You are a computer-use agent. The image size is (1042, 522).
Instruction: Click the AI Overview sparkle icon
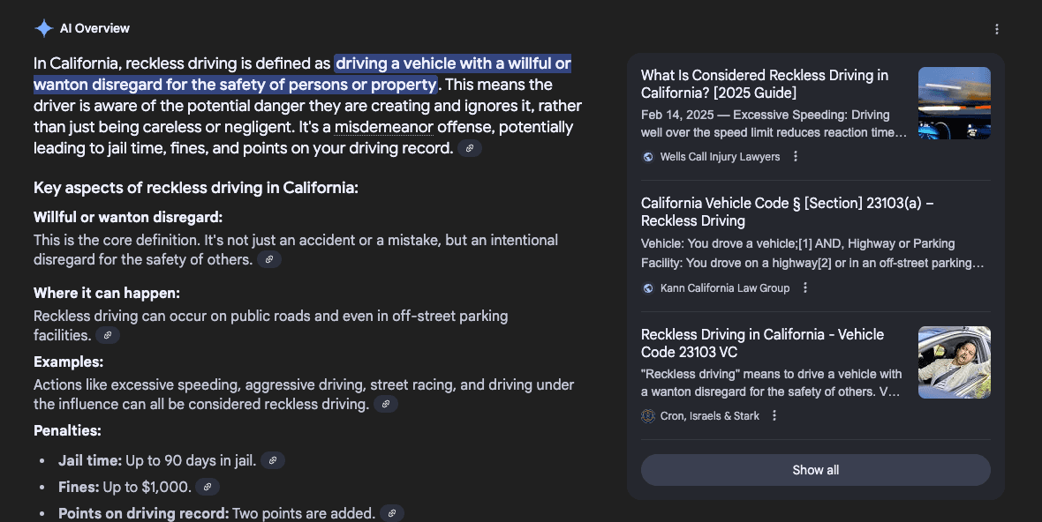point(43,28)
